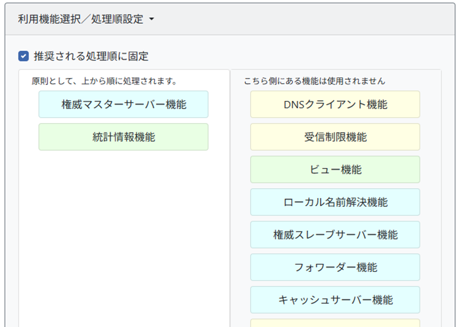Viewport: 460px width, 327px height.
Task: Uncheck the 推奨される処理順に固定 checkbox
Action: [x=23, y=56]
